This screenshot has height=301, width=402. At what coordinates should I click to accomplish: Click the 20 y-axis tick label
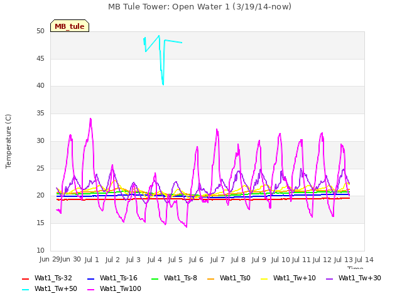40,195
